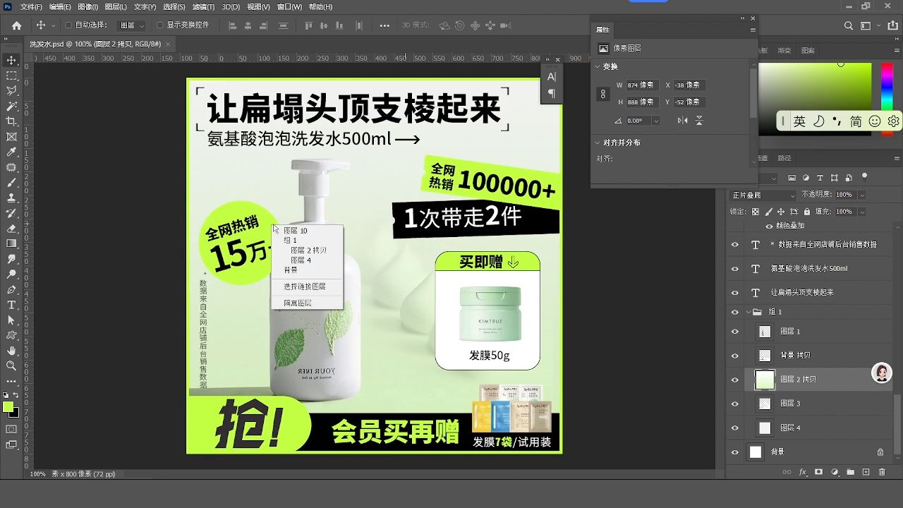
Task: Click the Flip Vertical icon in Properties
Action: click(x=699, y=121)
